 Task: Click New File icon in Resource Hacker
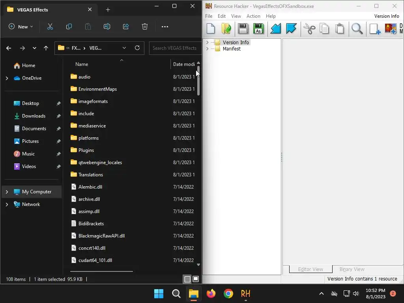[x=211, y=28]
